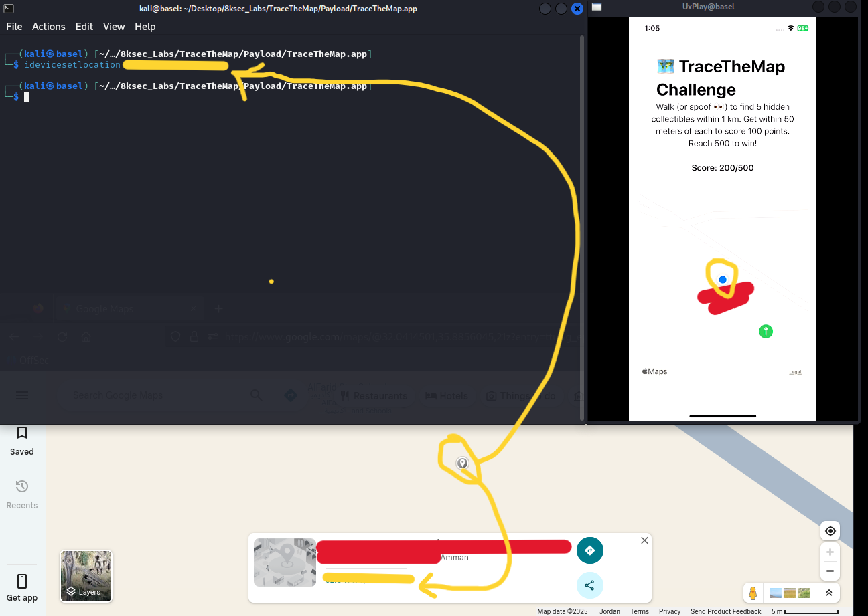The image size is (868, 616).
Task: Zoom out on the Google map
Action: click(x=830, y=571)
